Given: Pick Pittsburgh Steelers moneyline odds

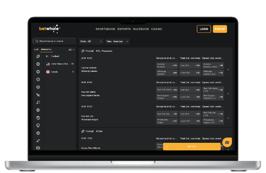Looking at the screenshot, I should [x=167, y=73].
